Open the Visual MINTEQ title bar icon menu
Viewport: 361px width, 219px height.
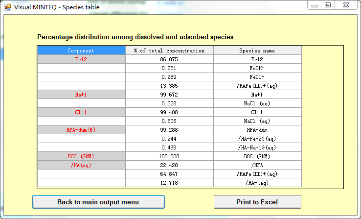click(7, 7)
